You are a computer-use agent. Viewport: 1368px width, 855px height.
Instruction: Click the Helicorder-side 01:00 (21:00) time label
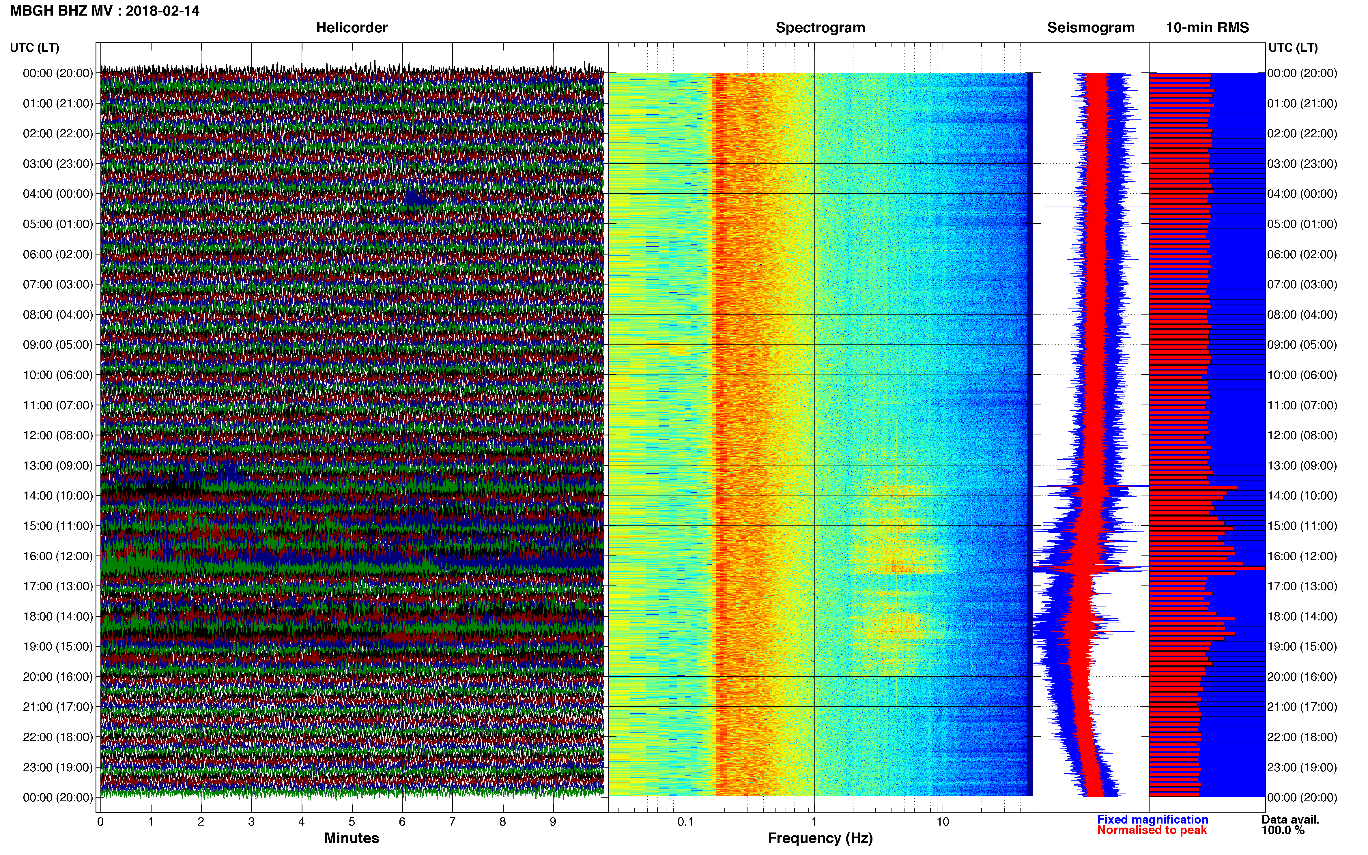coord(58,104)
